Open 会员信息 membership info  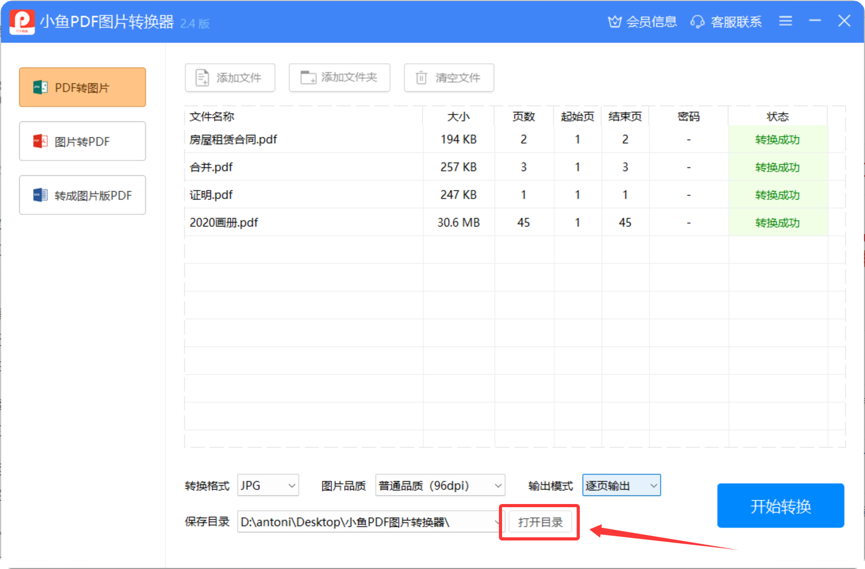pyautogui.click(x=641, y=22)
